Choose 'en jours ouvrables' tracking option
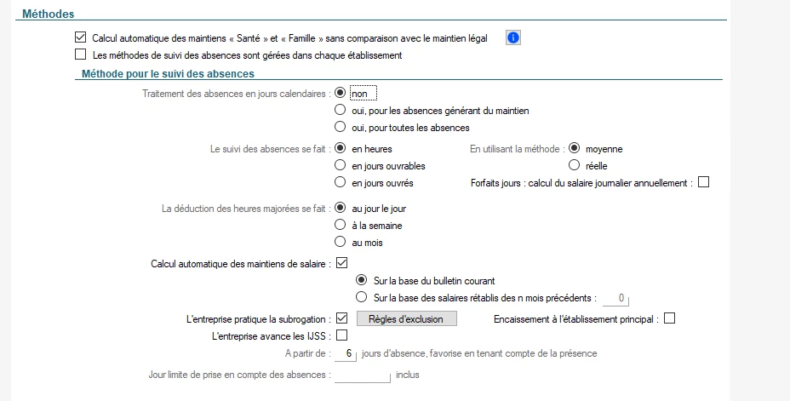 pyautogui.click(x=341, y=165)
